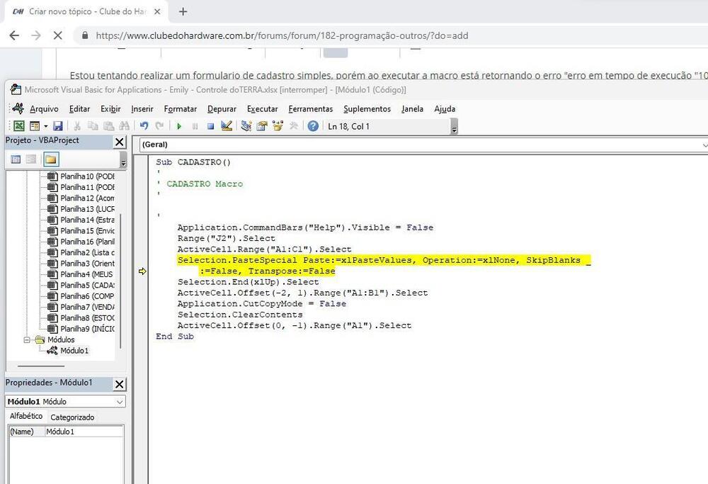Click the Undo arrow icon
Image resolution: width=708 pixels, height=484 pixels.
tap(144, 126)
